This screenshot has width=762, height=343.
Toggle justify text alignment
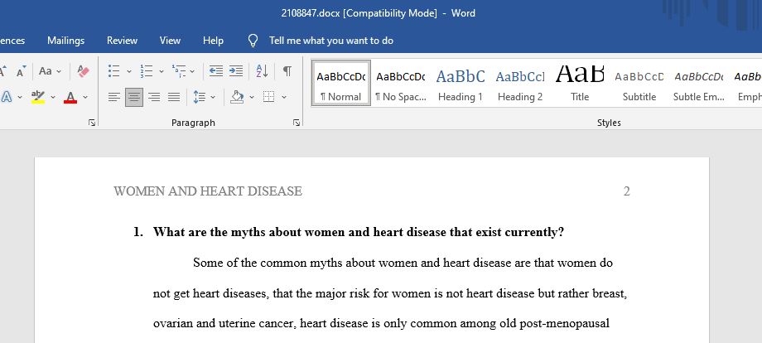[x=174, y=97]
